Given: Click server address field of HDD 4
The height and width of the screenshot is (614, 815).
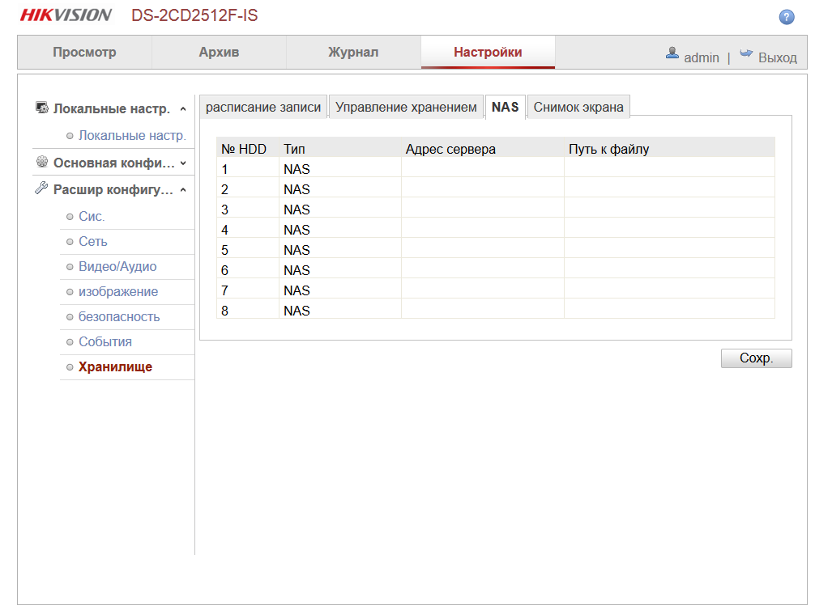Looking at the screenshot, I should coord(482,230).
